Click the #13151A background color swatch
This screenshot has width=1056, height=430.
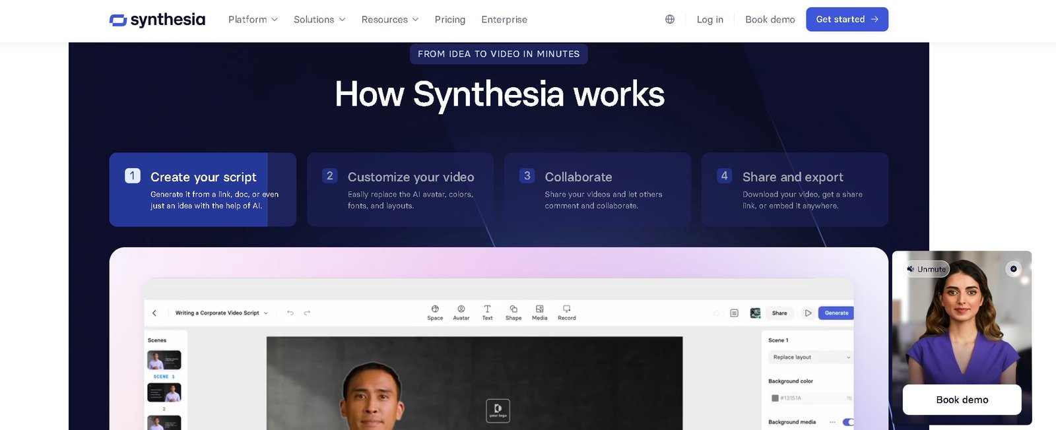coord(775,398)
